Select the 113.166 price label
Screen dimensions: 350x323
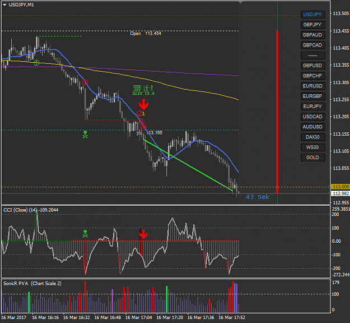(155, 133)
